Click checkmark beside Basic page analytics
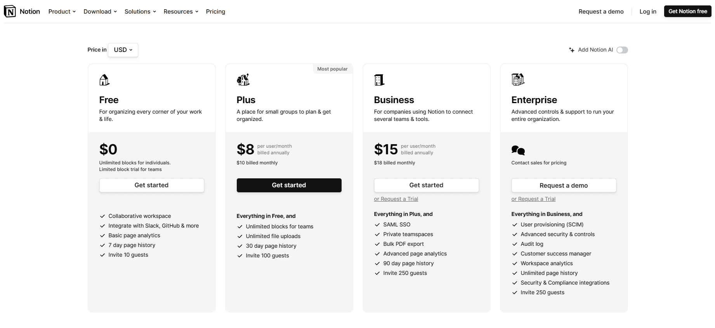Screen dimensions: 715x328 (102, 236)
